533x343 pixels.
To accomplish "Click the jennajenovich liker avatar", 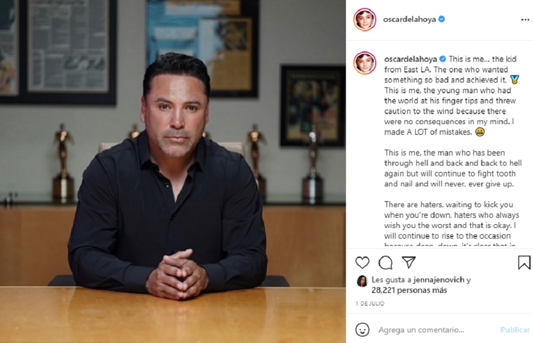I will 362,281.
